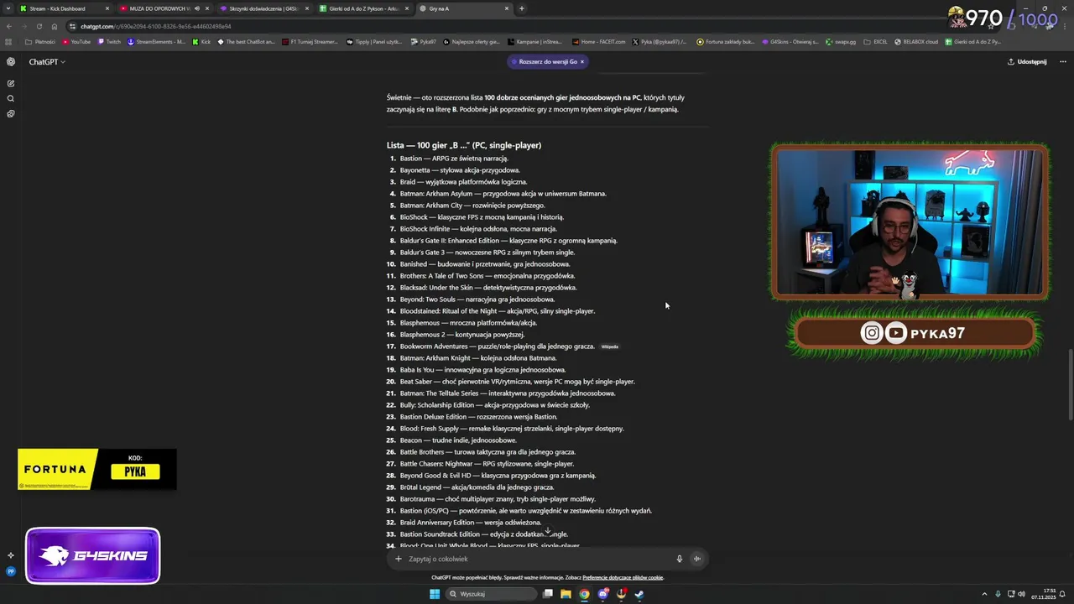Open the Kick bookmark

[x=201, y=41]
